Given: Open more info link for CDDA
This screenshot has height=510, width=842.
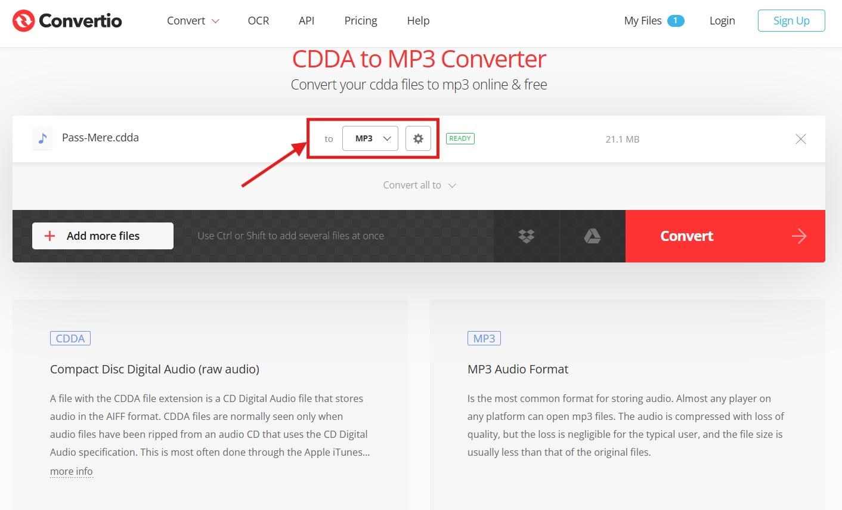Looking at the screenshot, I should (x=72, y=471).
